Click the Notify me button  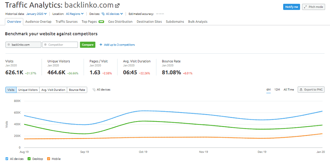292,7
